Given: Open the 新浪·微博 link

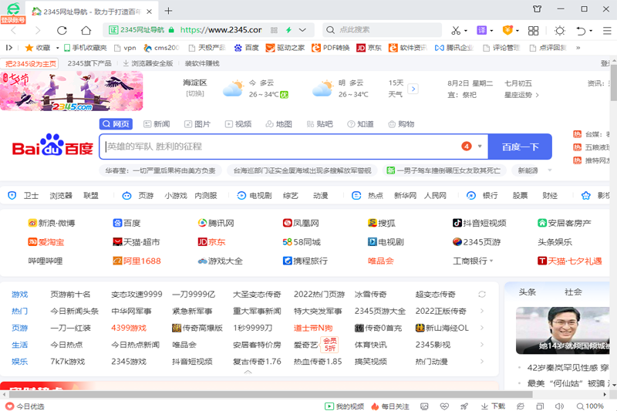Looking at the screenshot, I should tap(52, 223).
